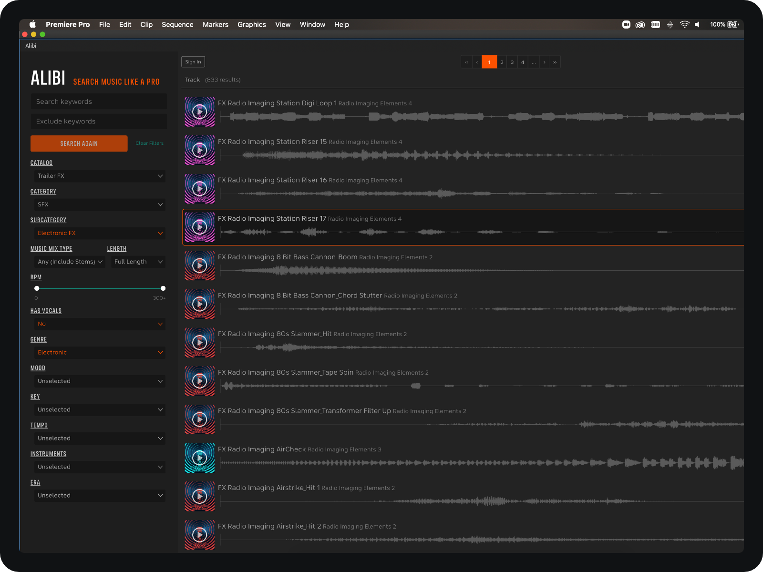763x572 pixels.
Task: Click the Clear Filters link
Action: pyautogui.click(x=149, y=143)
